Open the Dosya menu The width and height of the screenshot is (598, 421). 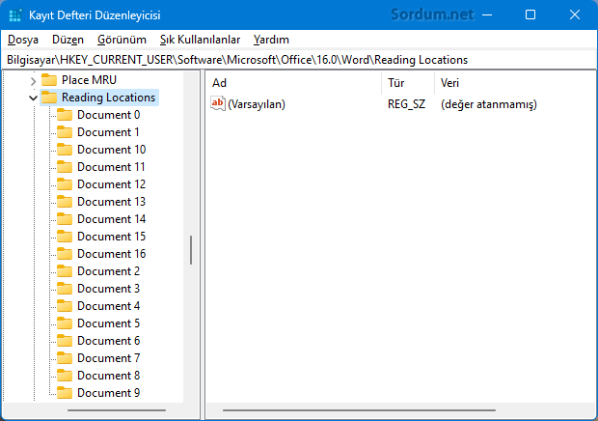pyautogui.click(x=23, y=40)
